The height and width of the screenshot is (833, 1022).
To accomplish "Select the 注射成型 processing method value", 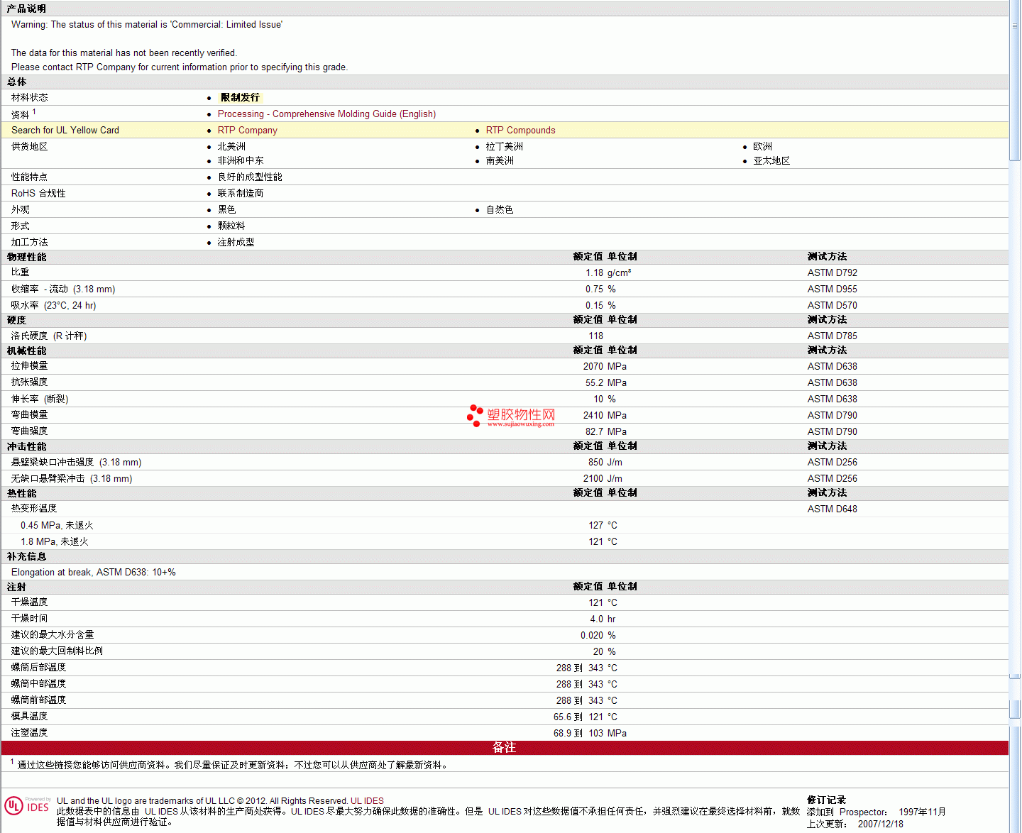I will [x=236, y=243].
